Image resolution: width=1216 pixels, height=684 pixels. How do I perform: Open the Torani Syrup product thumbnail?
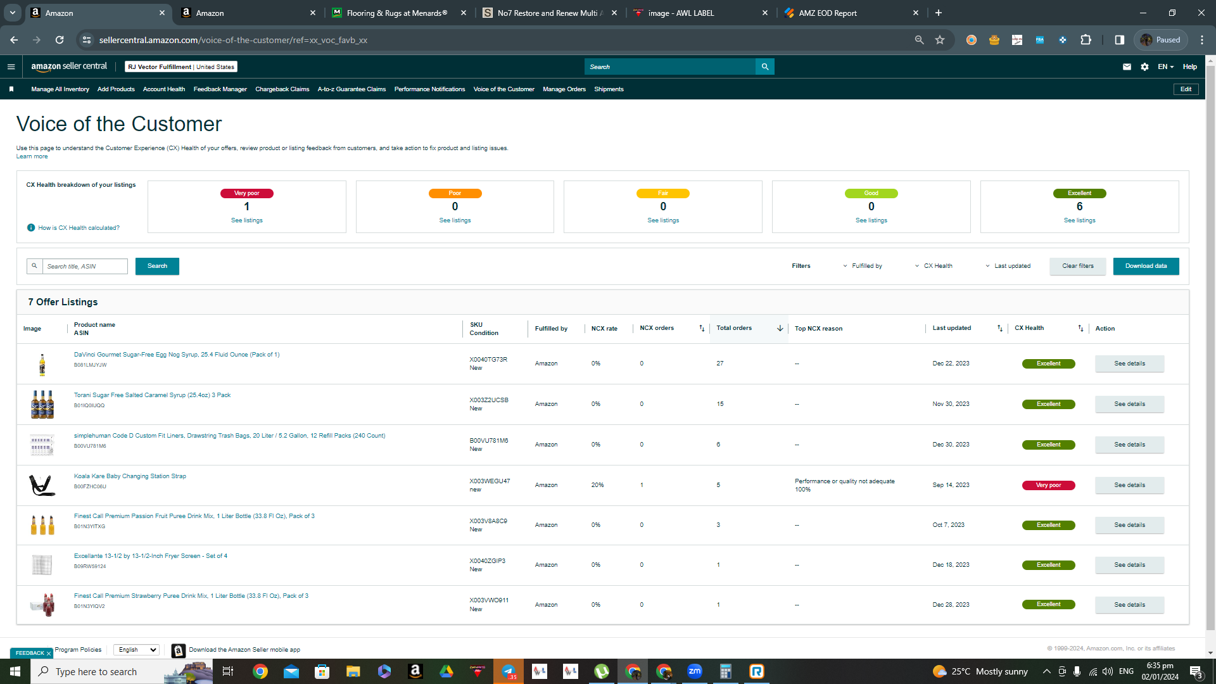coord(42,405)
